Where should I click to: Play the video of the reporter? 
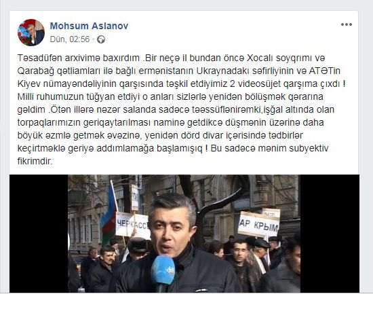pos(184,234)
